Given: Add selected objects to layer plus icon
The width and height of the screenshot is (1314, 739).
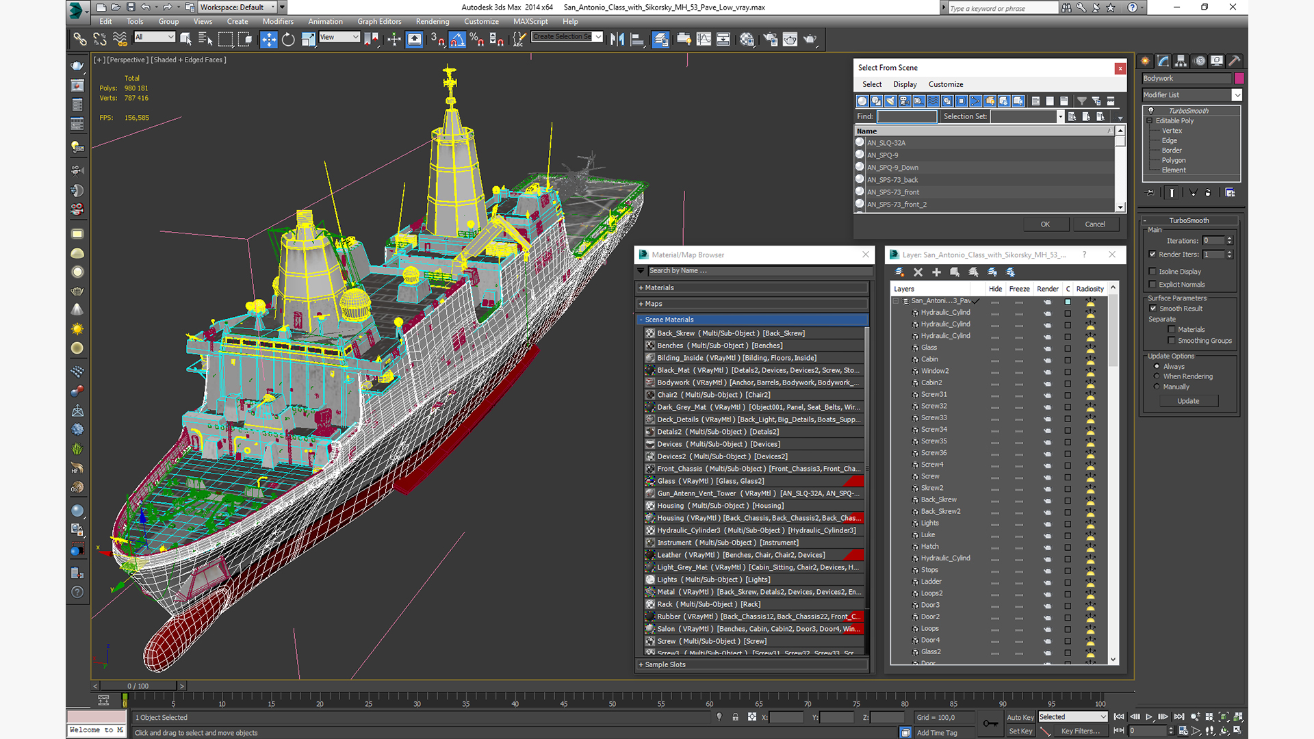Looking at the screenshot, I should (x=936, y=272).
